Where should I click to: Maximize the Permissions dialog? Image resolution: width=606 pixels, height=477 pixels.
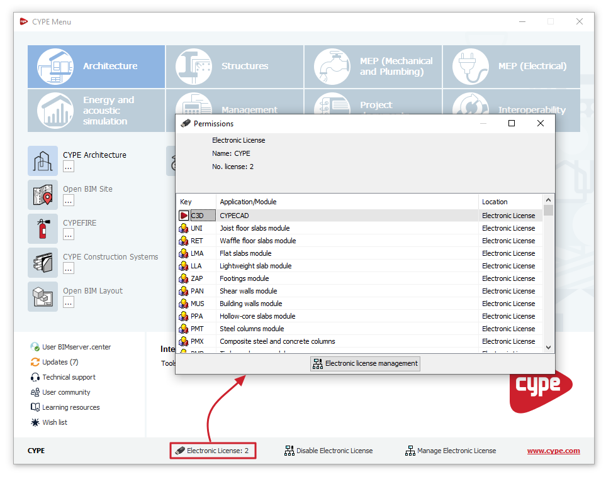tap(512, 123)
